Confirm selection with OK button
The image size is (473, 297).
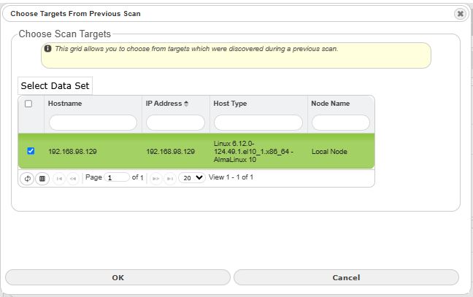coord(118,277)
